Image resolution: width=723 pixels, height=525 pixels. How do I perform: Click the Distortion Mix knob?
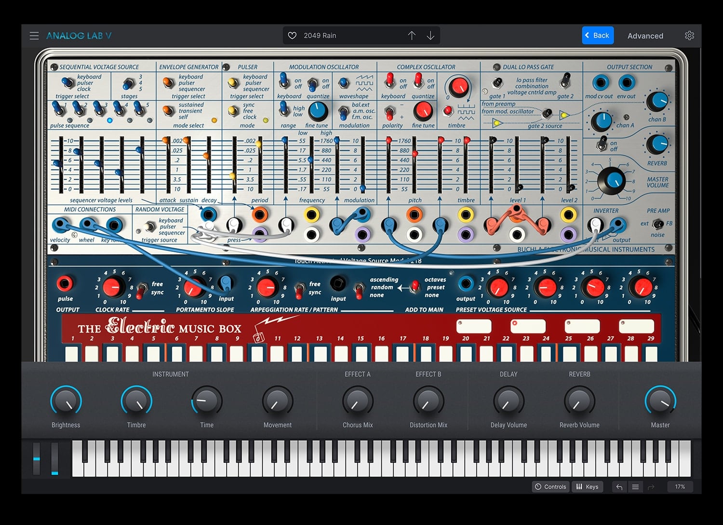428,401
